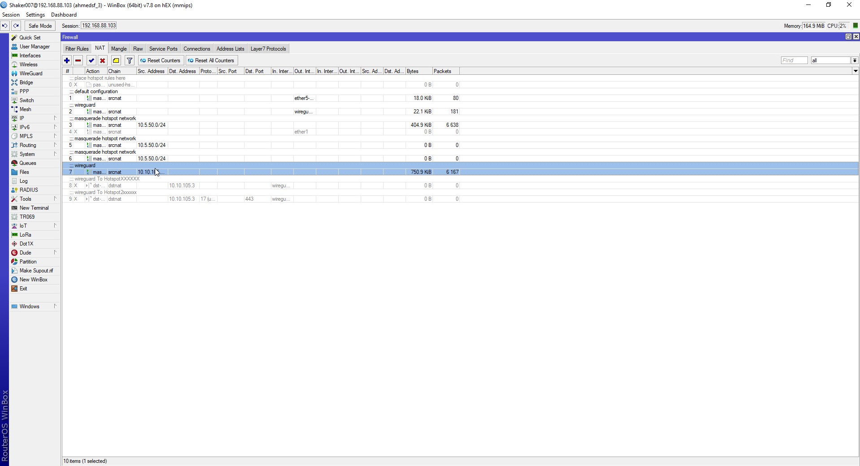Viewport: 860px width, 466px height.
Task: Expand the IP submenu
Action: 35,118
